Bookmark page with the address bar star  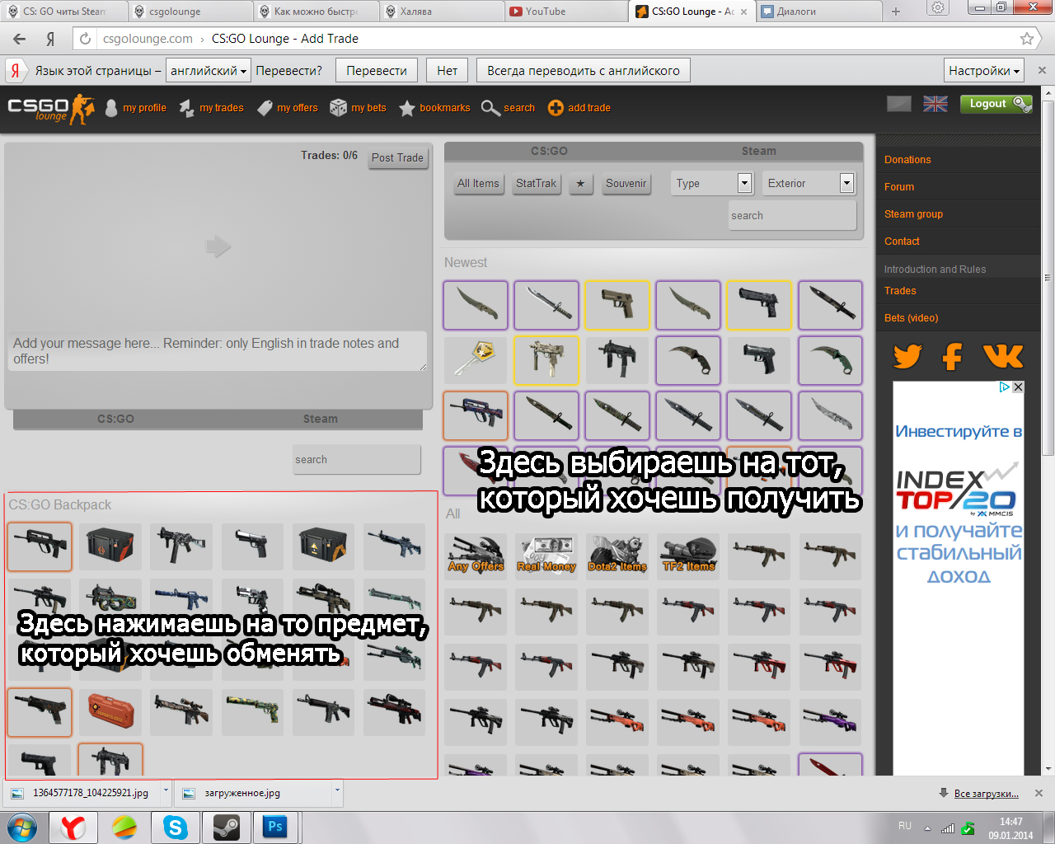coord(1027,39)
